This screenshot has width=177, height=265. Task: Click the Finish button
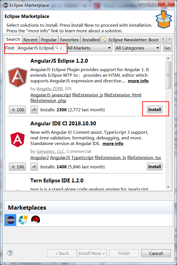click(x=124, y=253)
